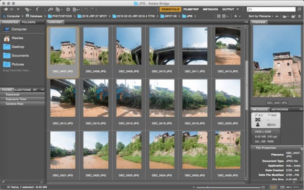This screenshot has width=304, height=190.
Task: Switch to the KEYWORDS panel tab
Action: click(x=280, y=109)
